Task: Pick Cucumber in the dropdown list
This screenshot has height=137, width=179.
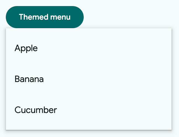Action: point(36,110)
